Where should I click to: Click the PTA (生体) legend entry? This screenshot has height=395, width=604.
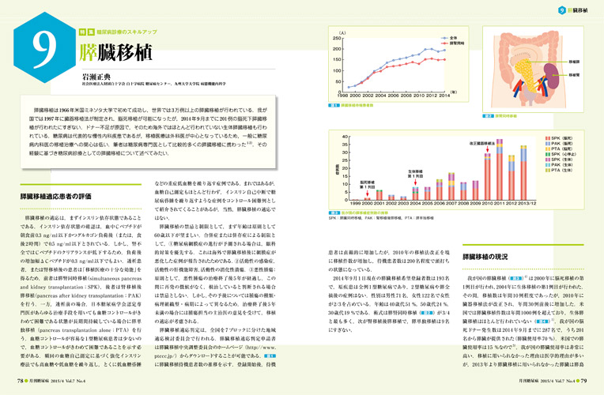click(x=559, y=170)
